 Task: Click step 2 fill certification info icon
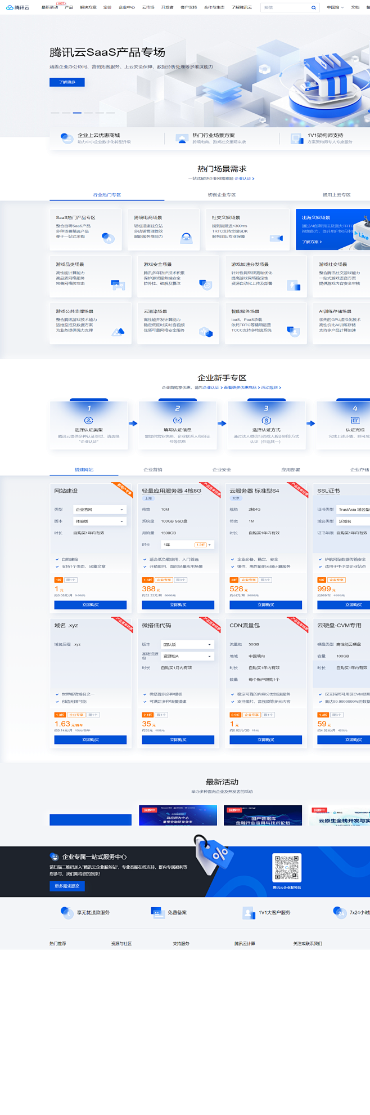177,421
